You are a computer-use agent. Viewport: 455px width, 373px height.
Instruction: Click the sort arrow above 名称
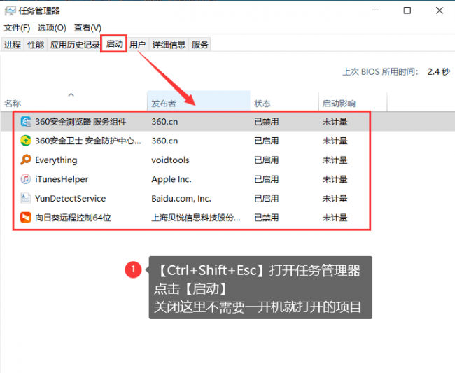[71, 94]
